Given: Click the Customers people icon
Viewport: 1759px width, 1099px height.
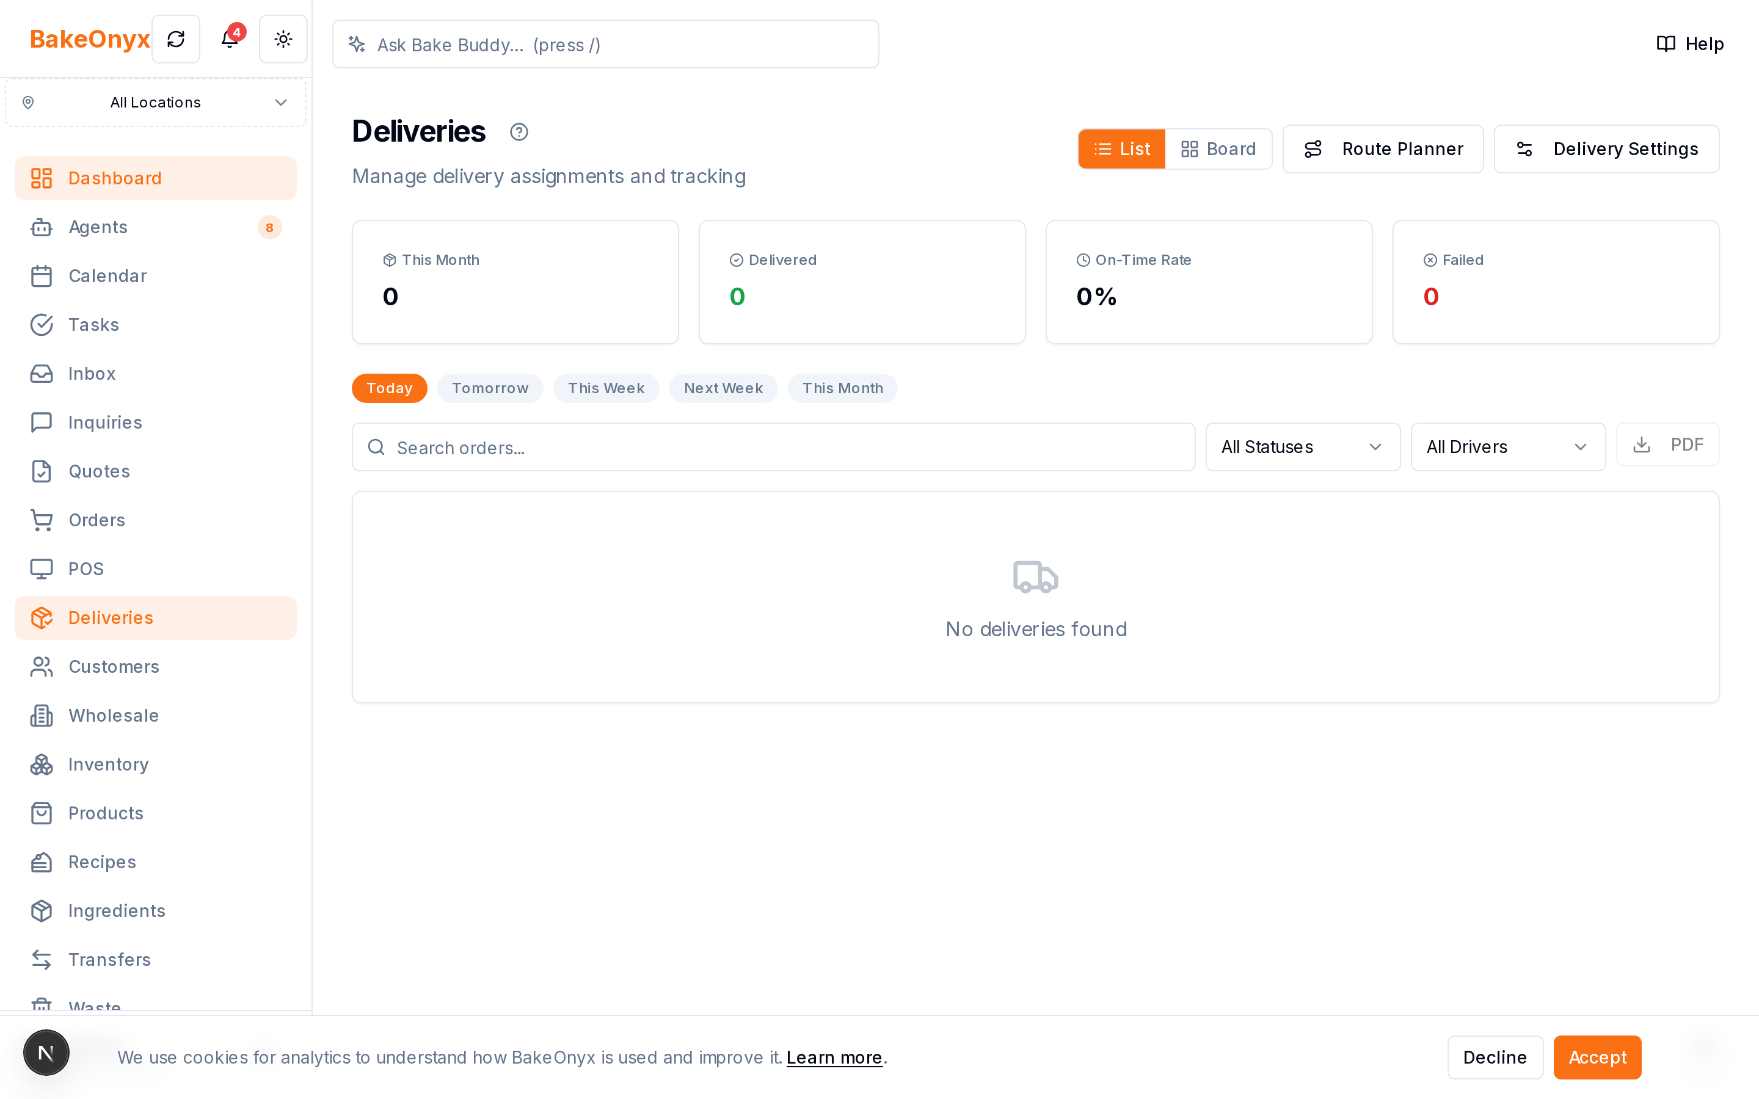Looking at the screenshot, I should click(42, 667).
